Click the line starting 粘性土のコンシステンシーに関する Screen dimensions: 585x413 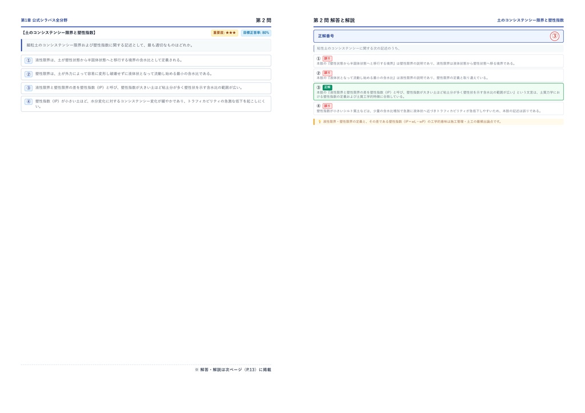358,48
